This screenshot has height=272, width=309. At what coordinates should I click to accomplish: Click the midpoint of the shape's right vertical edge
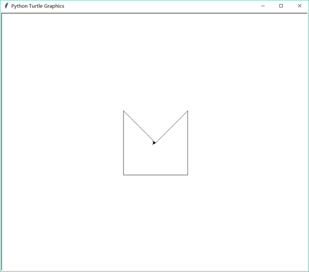tap(187, 143)
